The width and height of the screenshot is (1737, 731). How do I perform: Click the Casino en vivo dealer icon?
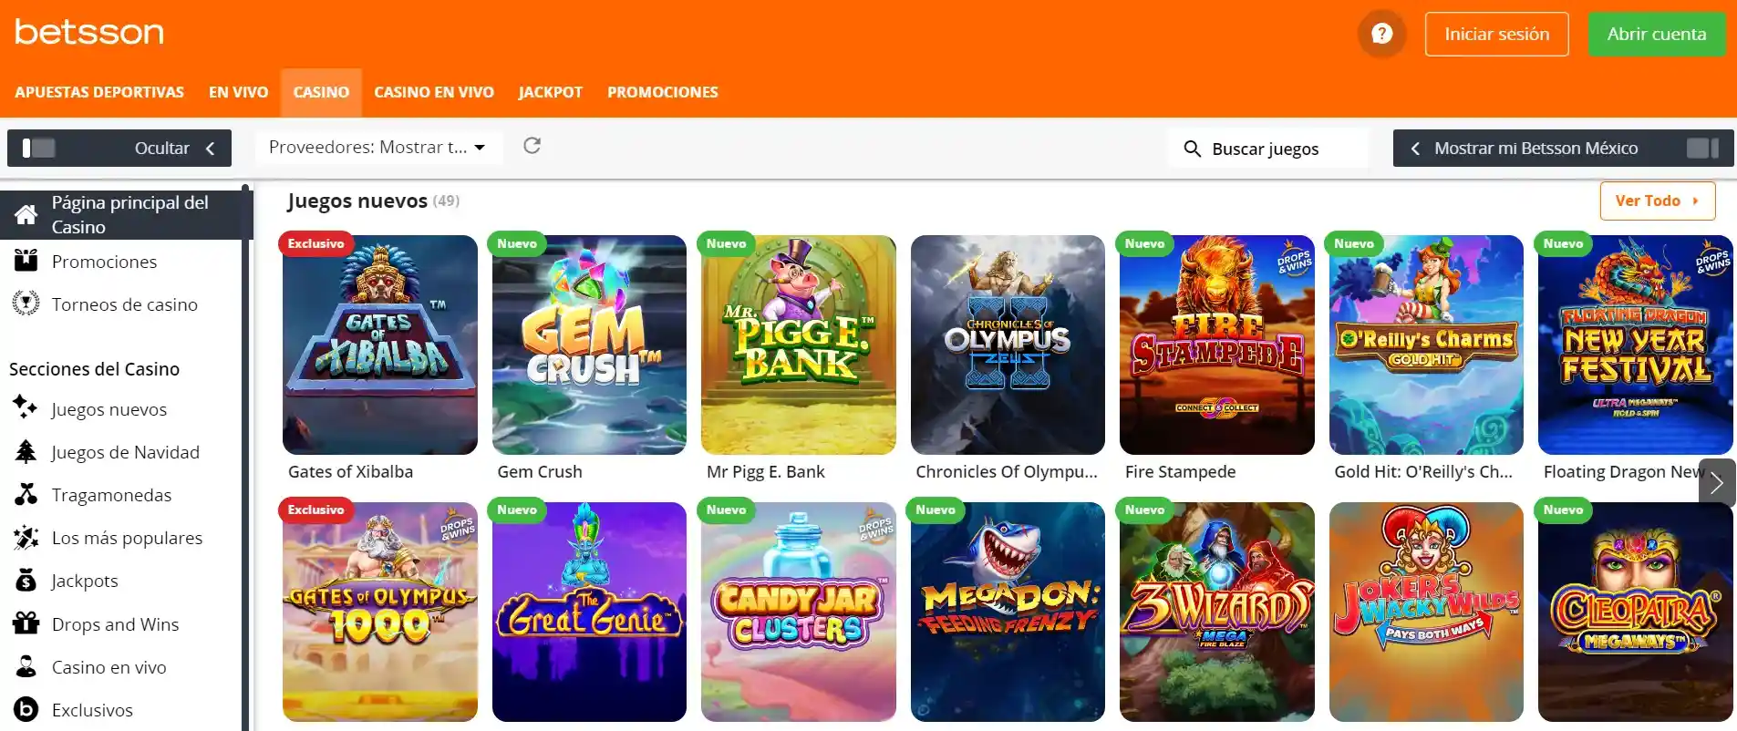click(26, 666)
